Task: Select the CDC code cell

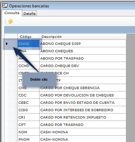Action: point(28,95)
